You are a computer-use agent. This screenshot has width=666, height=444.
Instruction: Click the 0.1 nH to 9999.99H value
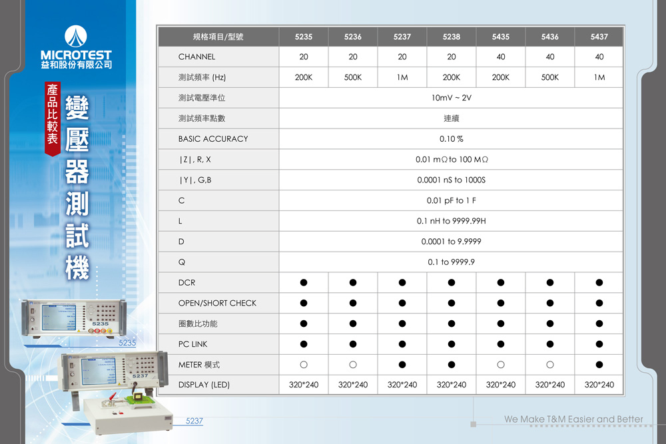pyautogui.click(x=452, y=221)
